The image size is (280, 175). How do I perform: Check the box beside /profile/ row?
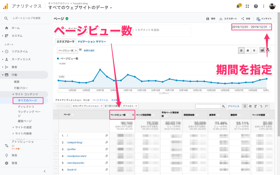coord(56,149)
